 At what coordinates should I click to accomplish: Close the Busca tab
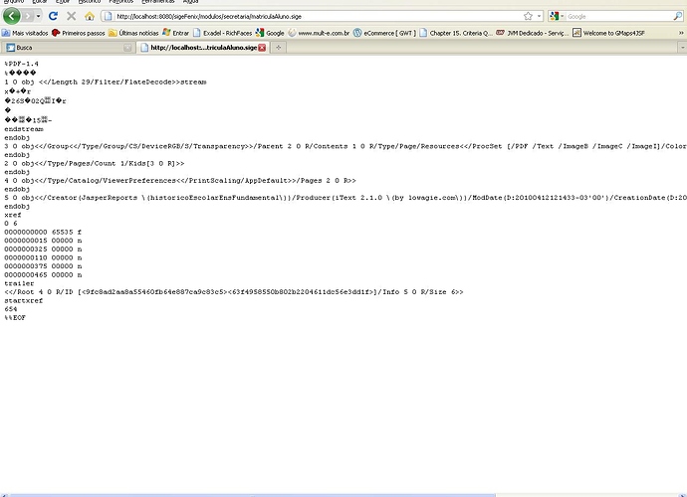point(127,48)
